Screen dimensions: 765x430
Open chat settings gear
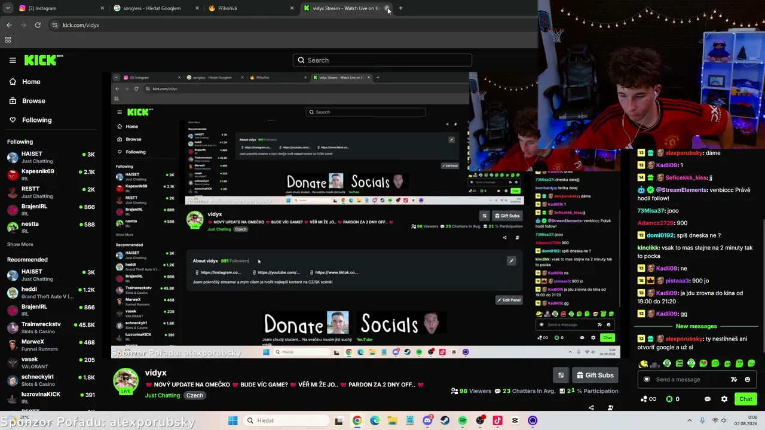(724, 399)
